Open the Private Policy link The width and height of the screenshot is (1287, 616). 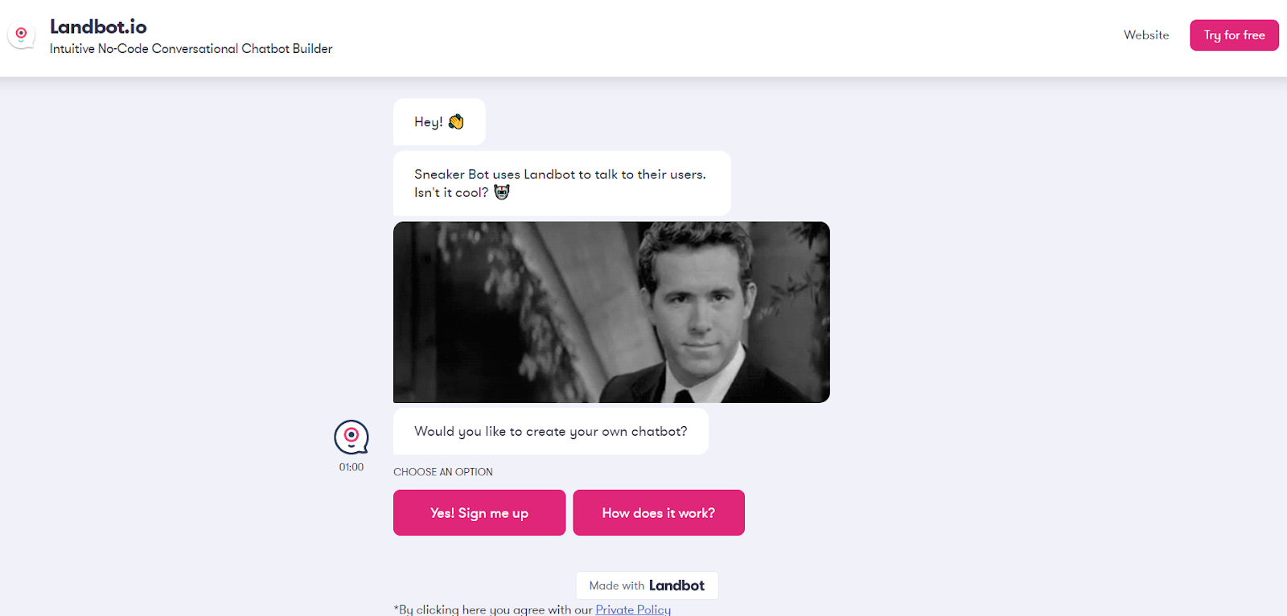click(x=633, y=610)
